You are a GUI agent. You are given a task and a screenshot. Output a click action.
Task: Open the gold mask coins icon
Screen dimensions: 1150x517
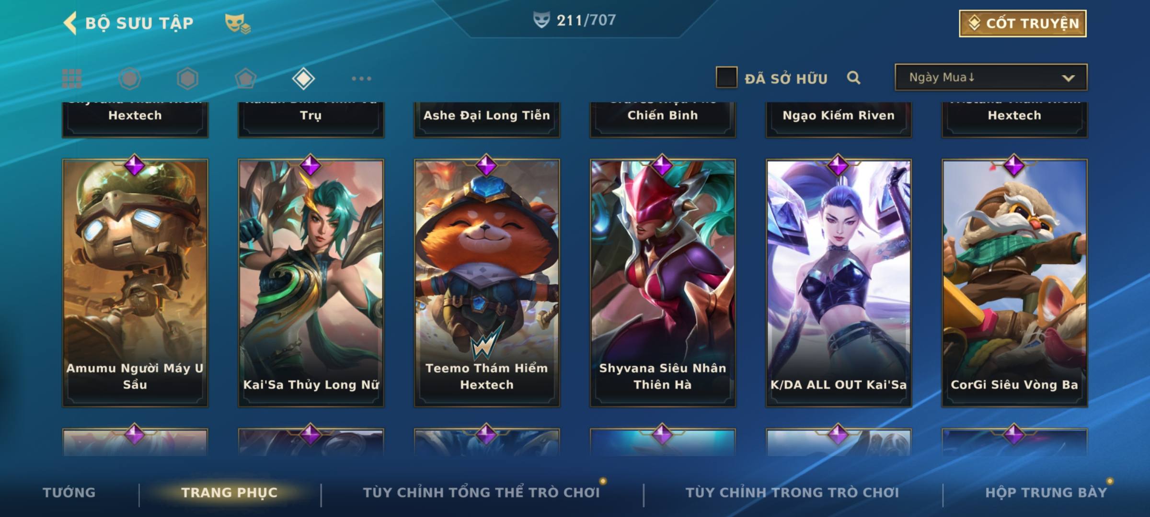click(x=238, y=23)
